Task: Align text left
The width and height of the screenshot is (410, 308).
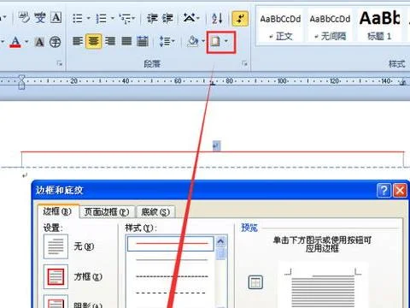Action: [x=78, y=42]
